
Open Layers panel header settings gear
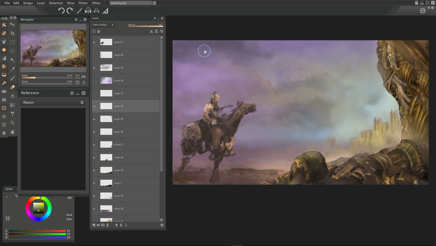(155, 18)
